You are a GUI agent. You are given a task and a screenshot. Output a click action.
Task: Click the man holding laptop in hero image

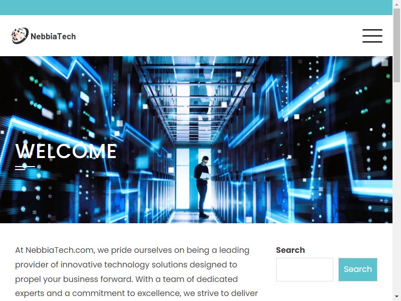point(203,187)
